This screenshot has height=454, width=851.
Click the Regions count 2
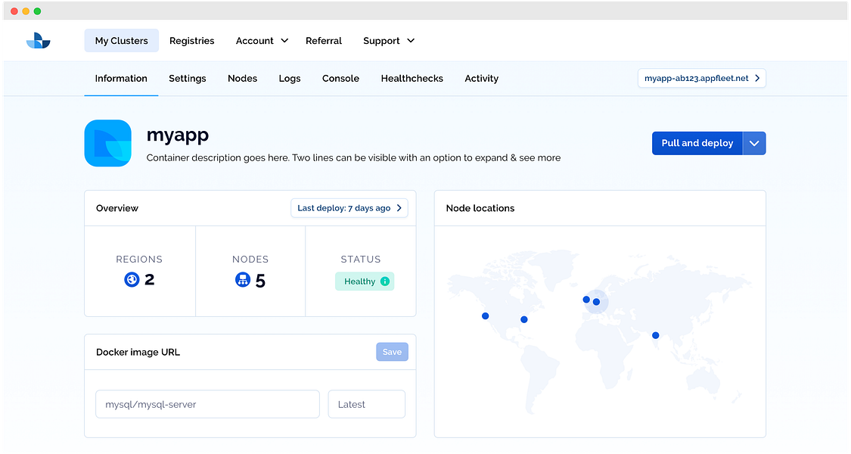(149, 280)
